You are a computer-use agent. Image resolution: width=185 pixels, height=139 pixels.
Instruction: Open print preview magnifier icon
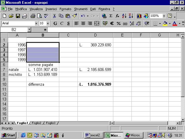39,16
